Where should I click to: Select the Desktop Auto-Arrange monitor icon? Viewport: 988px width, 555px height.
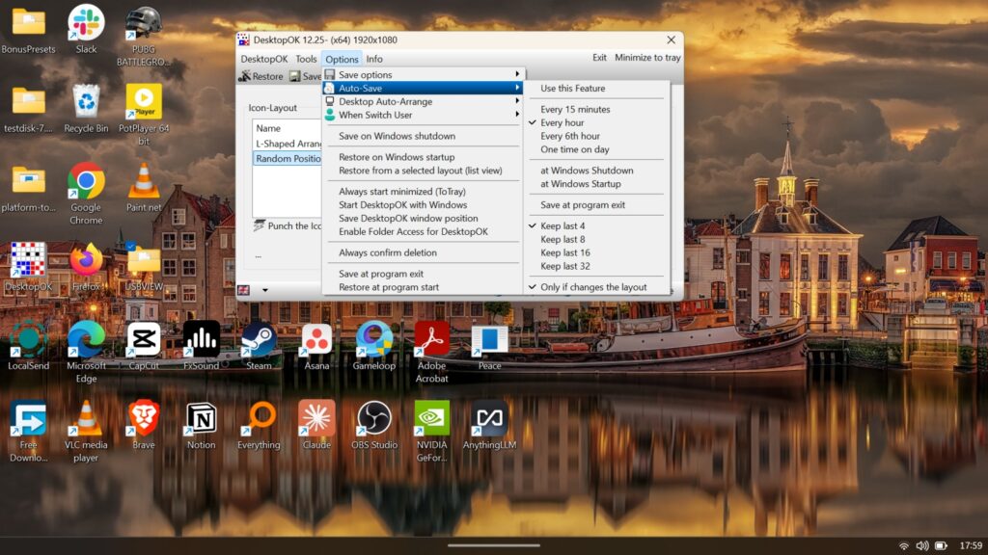pos(329,101)
